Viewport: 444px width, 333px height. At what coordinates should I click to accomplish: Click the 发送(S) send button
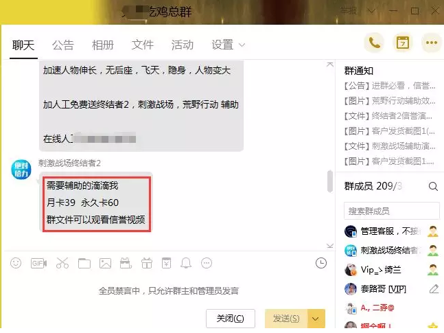pyautogui.click(x=287, y=319)
